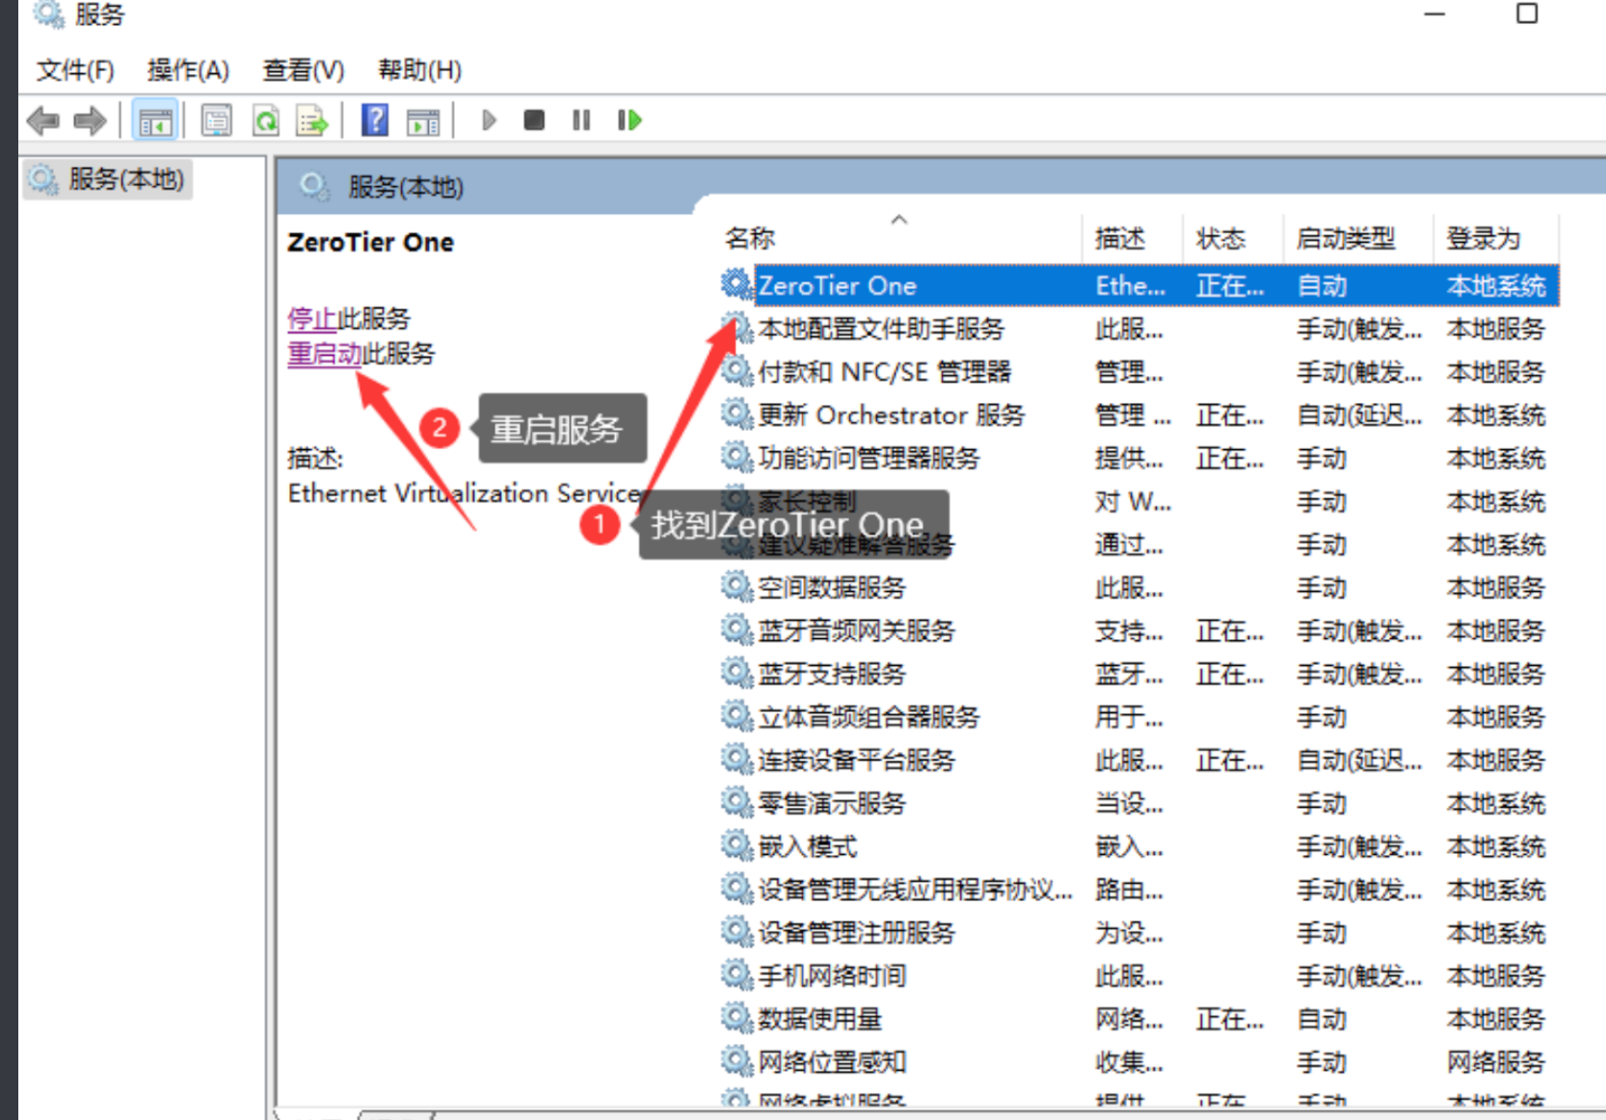1606x1120 pixels.
Task: Click the gear icon beside 数据使用量
Action: [x=736, y=1018]
